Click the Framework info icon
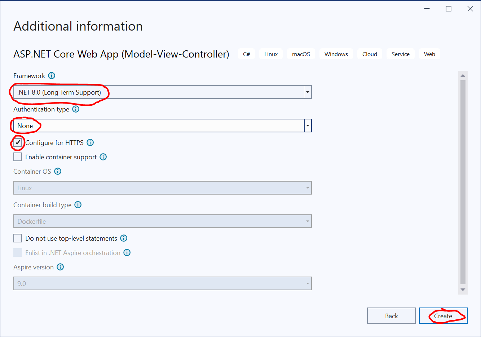 52,76
